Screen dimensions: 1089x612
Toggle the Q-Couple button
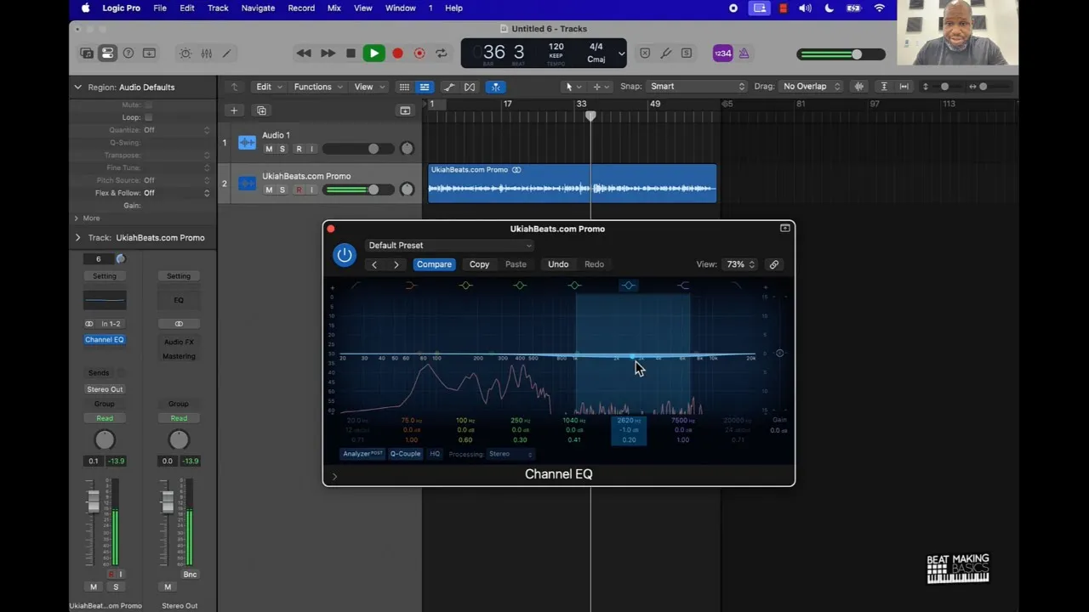point(405,454)
